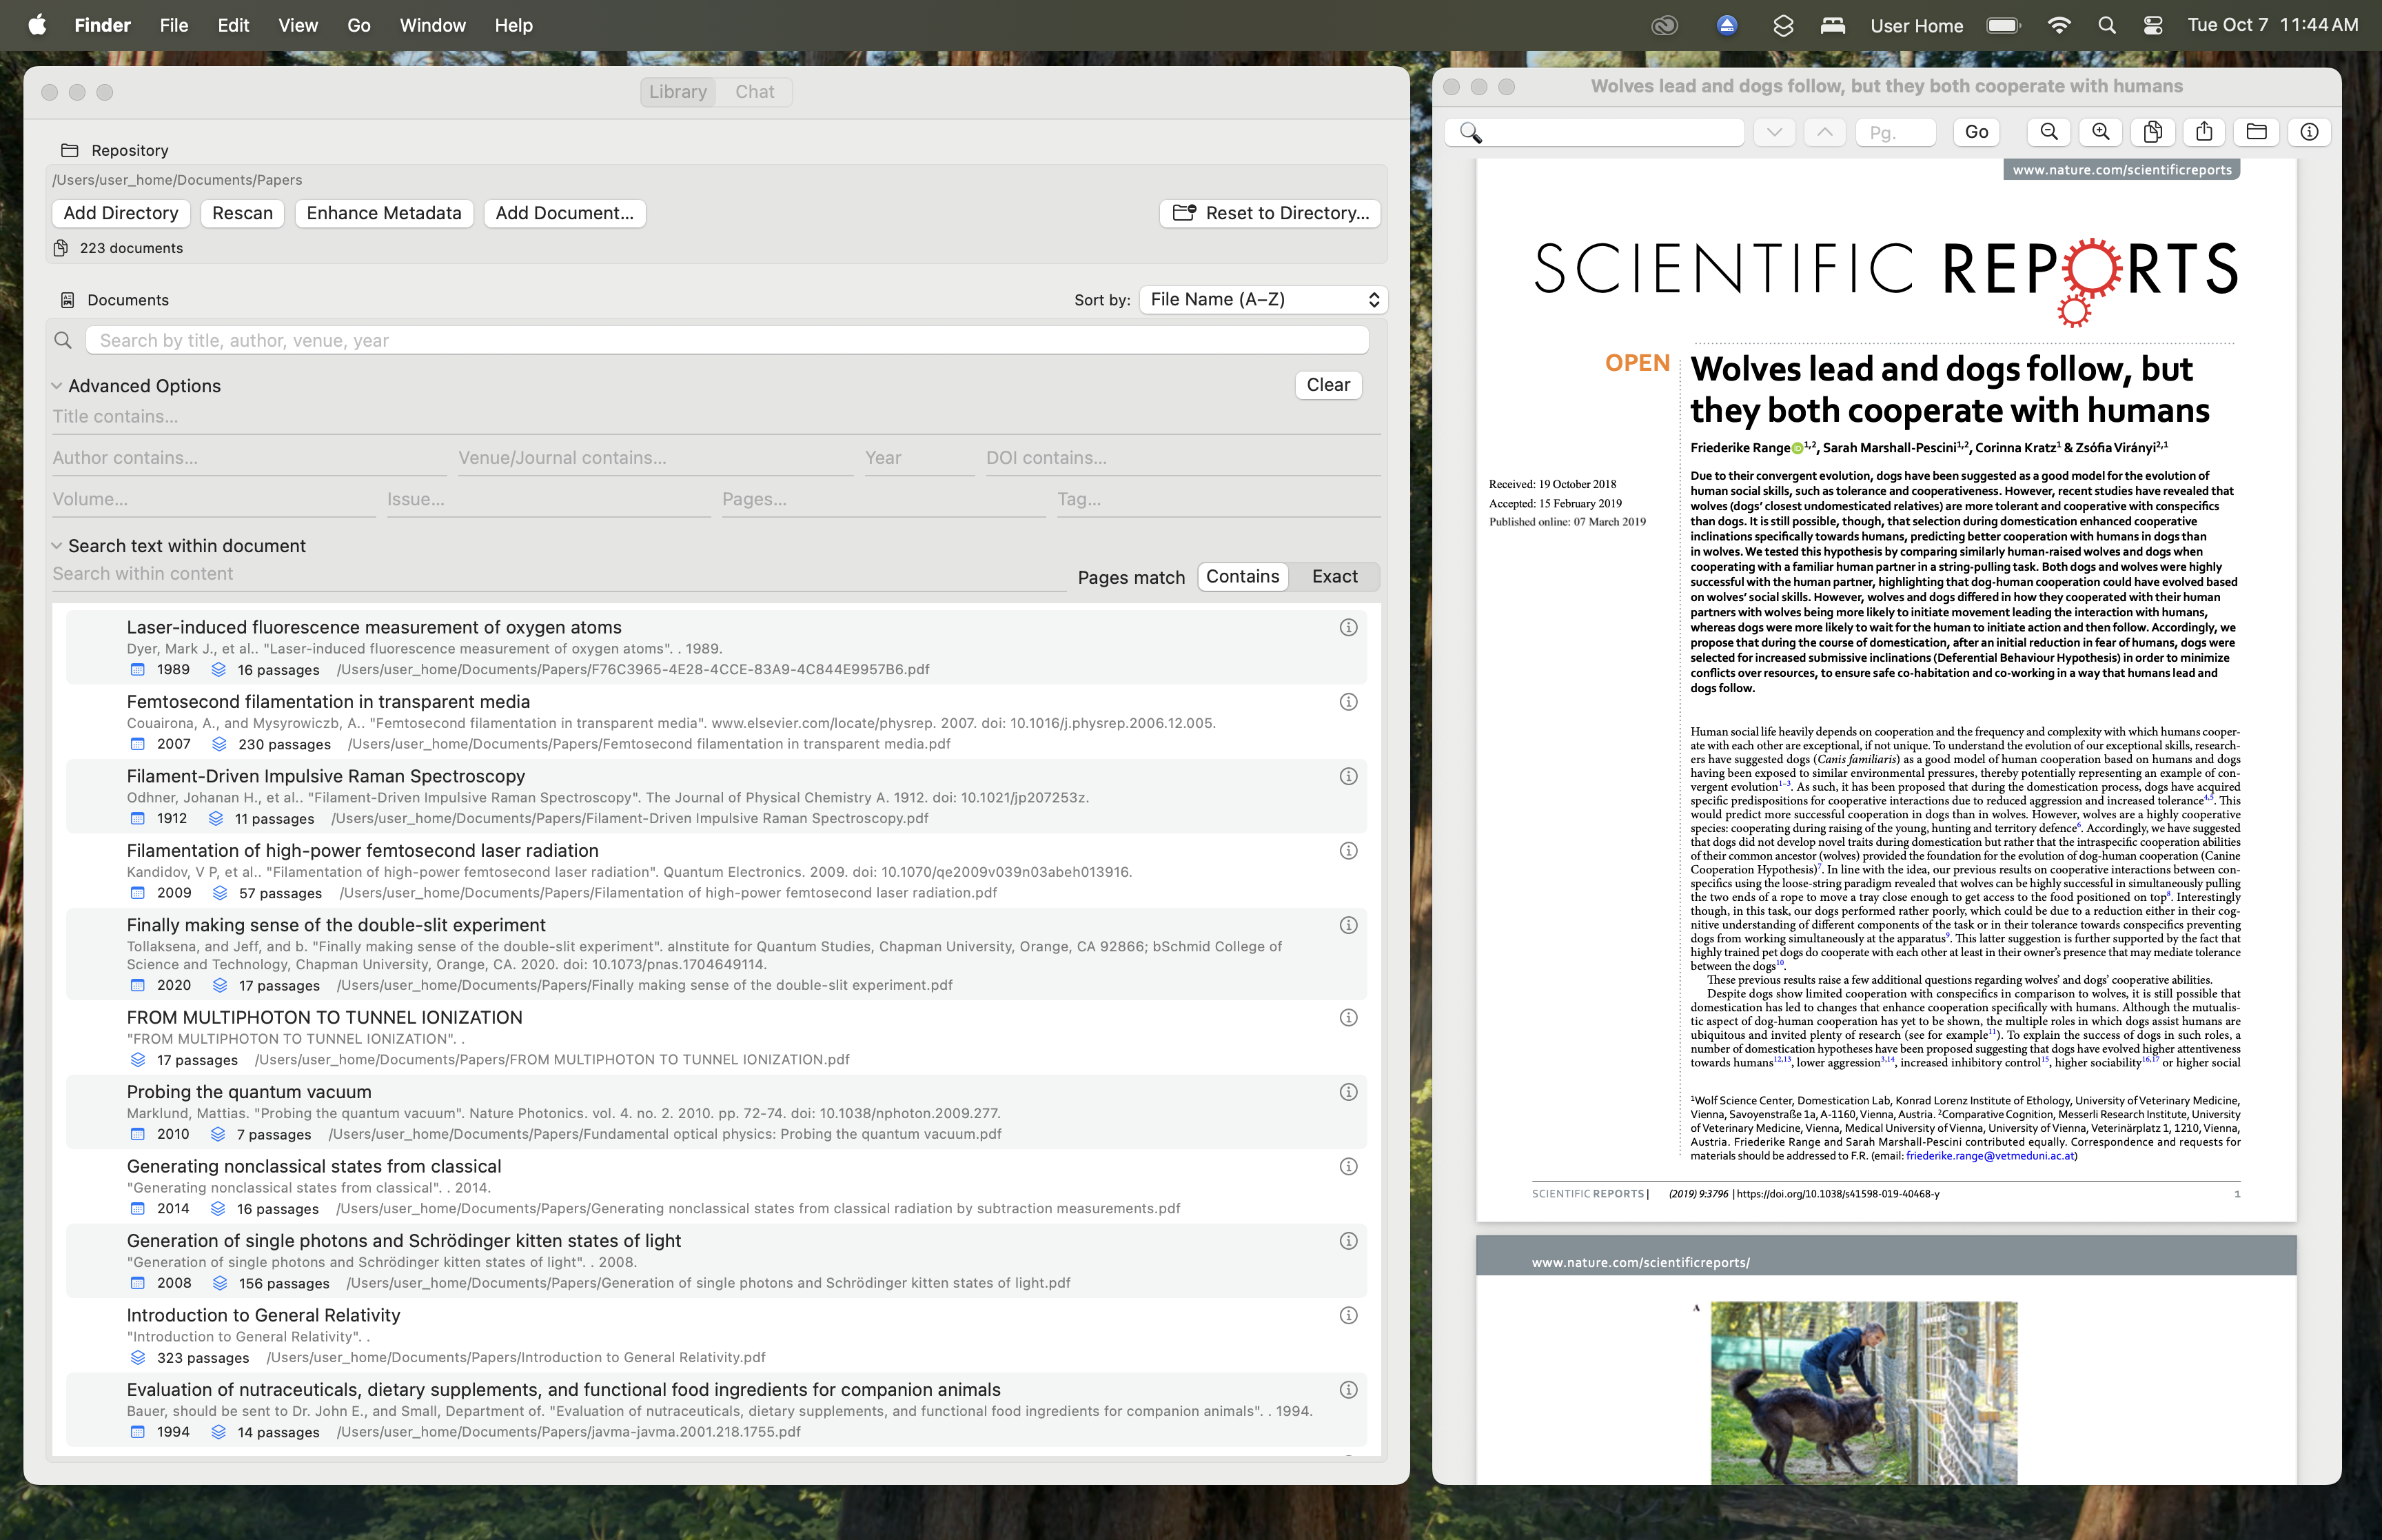This screenshot has width=2382, height=1540.
Task: Open the Finder View menu
Action: tap(297, 25)
